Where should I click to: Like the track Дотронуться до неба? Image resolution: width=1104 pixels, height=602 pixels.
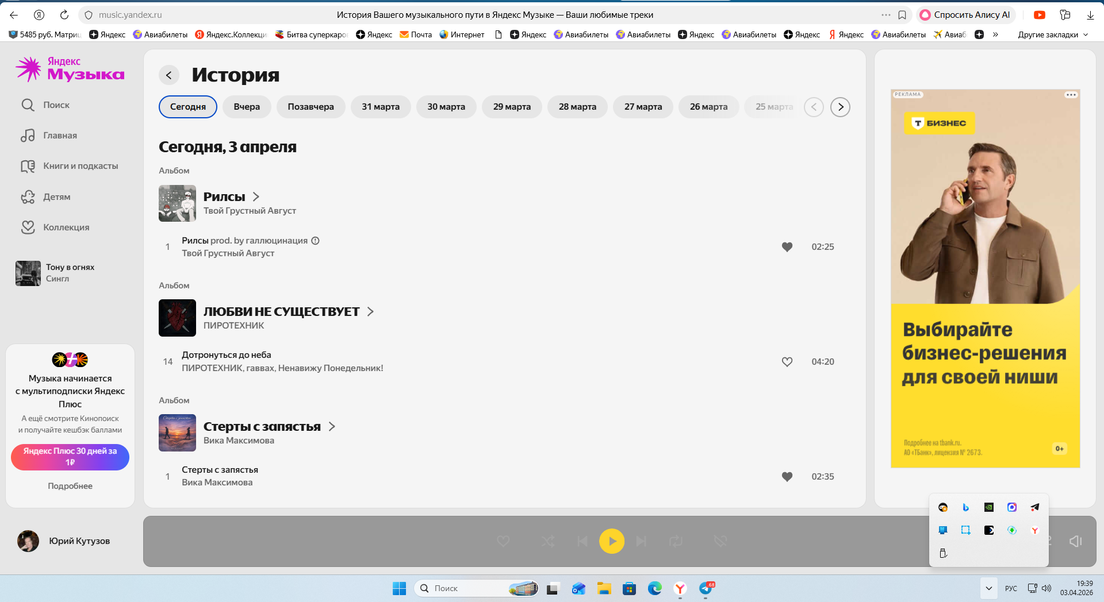click(787, 362)
